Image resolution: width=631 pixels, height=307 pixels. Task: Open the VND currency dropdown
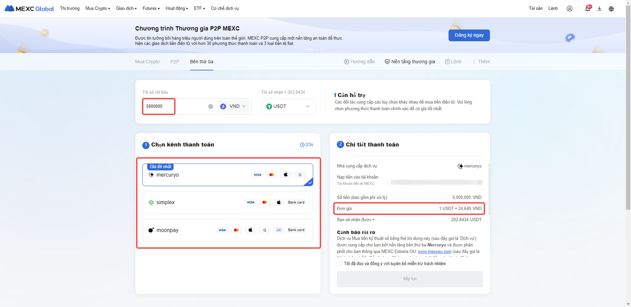(x=234, y=106)
